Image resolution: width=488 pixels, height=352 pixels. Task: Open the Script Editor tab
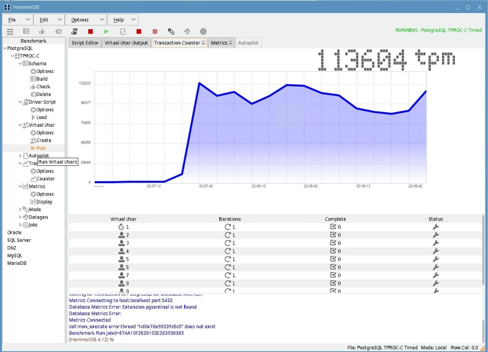click(85, 43)
